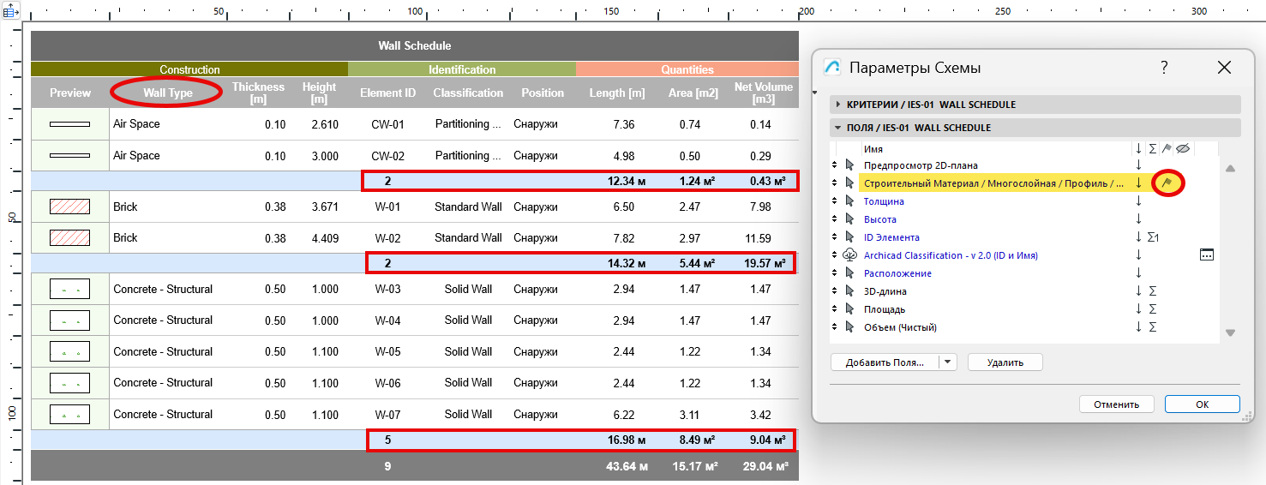Image resolution: width=1266 pixels, height=485 pixels.
Task: Click the Имя column header
Action: (873, 149)
